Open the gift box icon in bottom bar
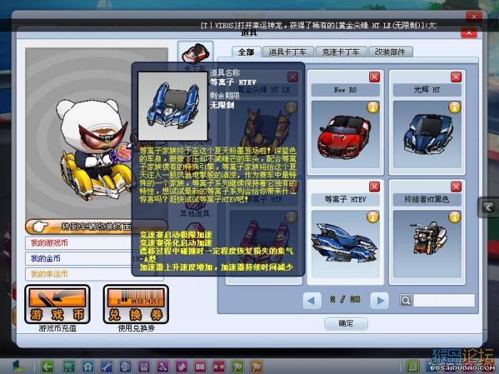The image size is (499, 374). click(144, 366)
